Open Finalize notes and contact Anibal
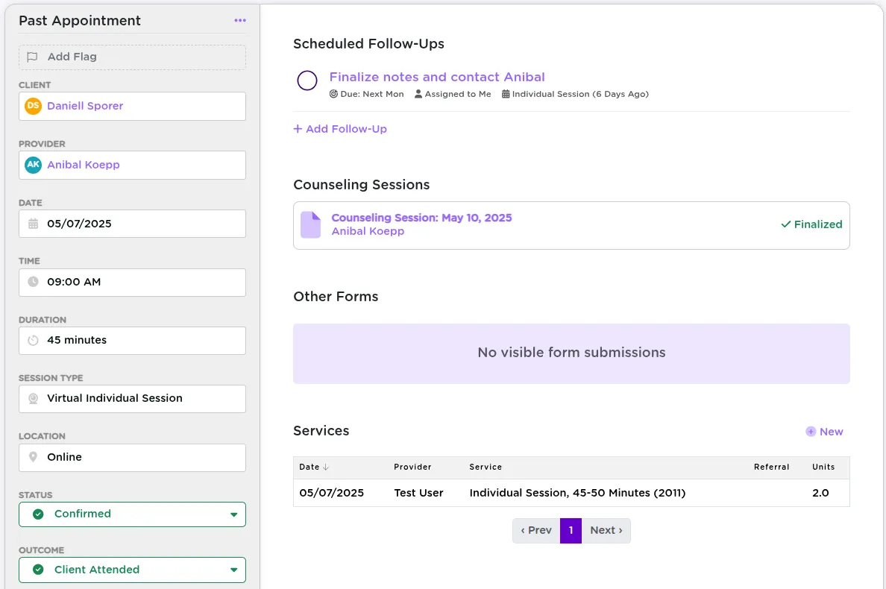This screenshot has height=589, width=886. point(436,77)
